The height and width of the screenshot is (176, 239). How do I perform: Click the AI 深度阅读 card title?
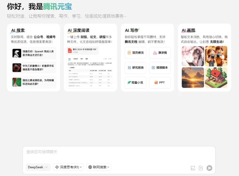click(x=79, y=31)
